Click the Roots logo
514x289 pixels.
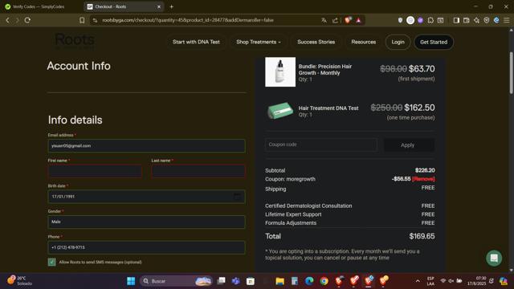(x=75, y=42)
